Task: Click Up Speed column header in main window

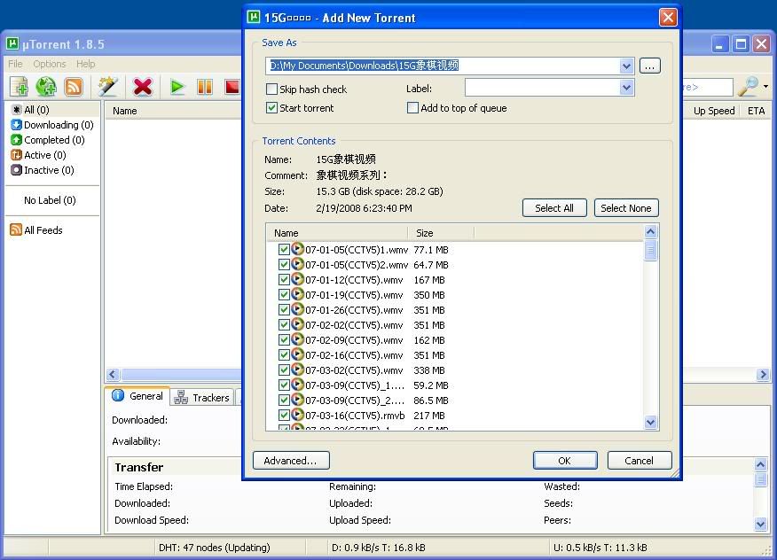Action: point(713,111)
